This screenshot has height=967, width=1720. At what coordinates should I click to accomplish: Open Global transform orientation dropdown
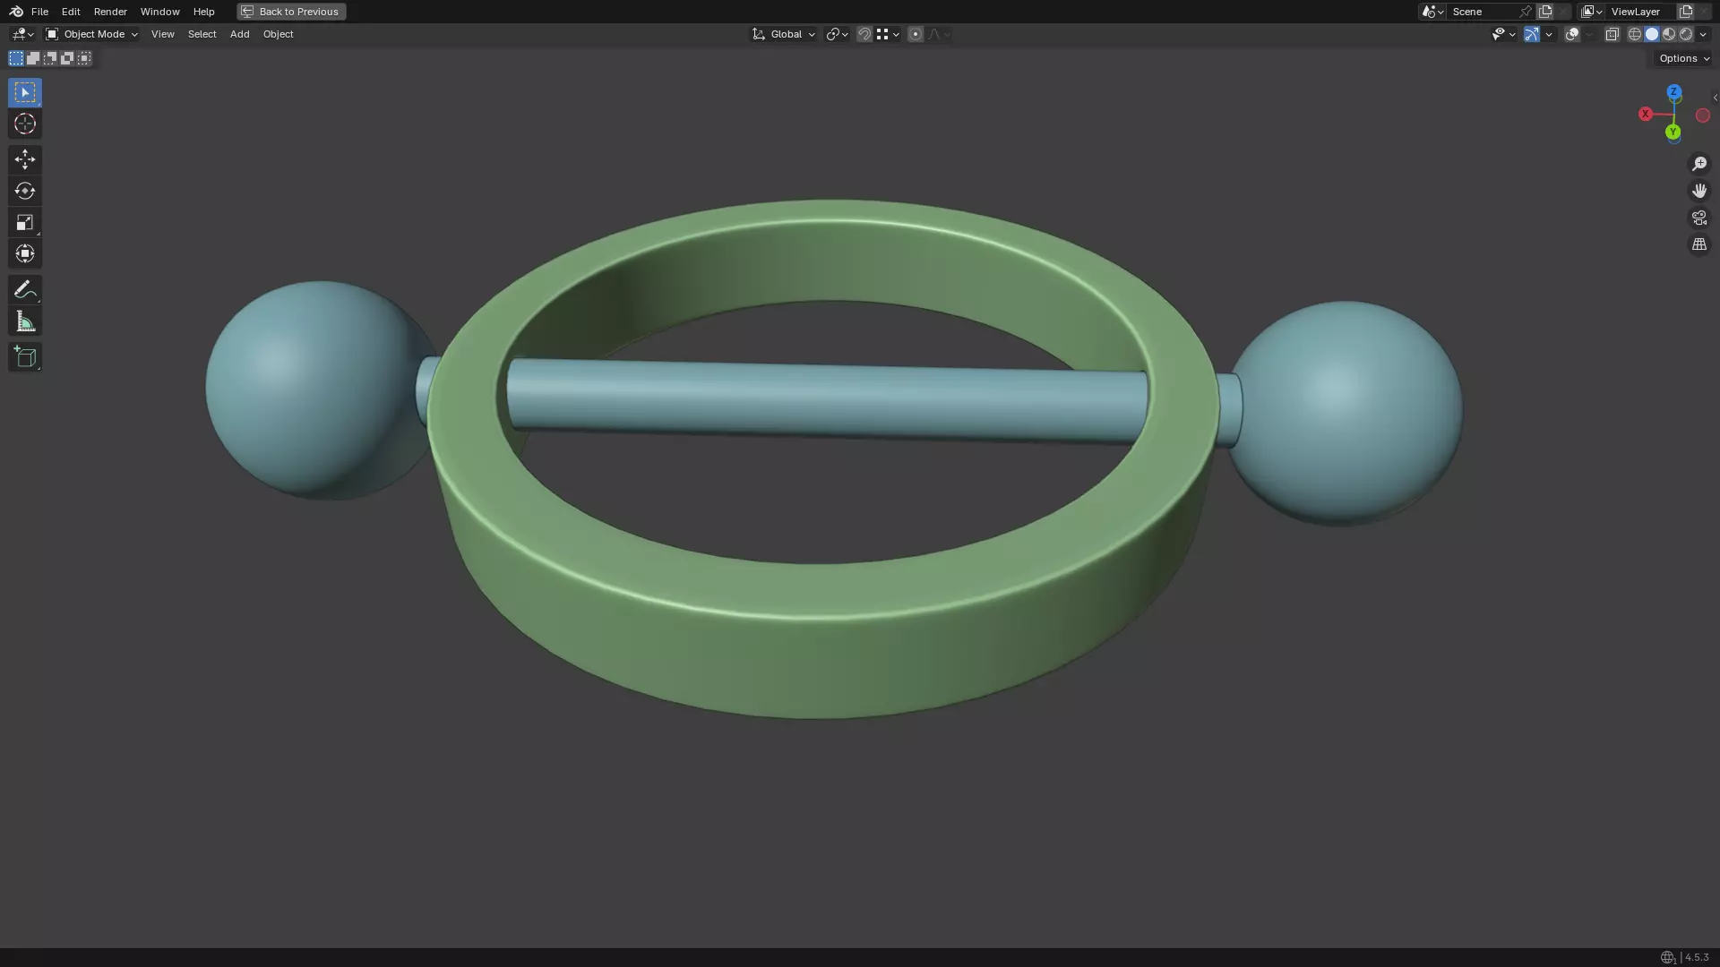[784, 34]
